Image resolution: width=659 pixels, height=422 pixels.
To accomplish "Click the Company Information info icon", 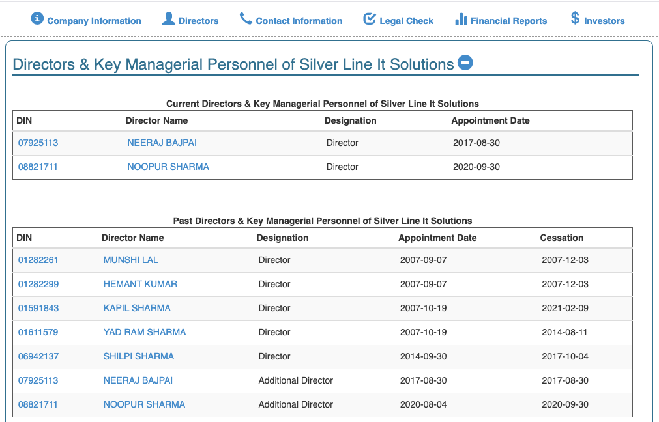I will pyautogui.click(x=37, y=18).
